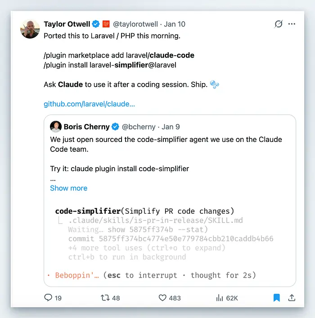Image resolution: width=315 pixels, height=318 pixels.
Task: Click Taylor Otwell's verified badge
Action: pos(96,24)
